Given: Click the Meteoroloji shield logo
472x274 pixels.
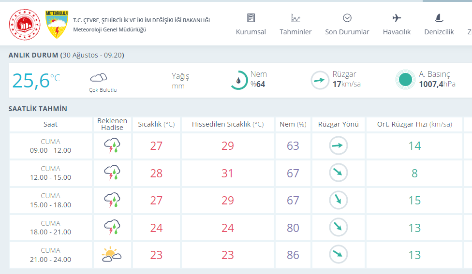Looking at the screenshot, I should click(x=57, y=25).
